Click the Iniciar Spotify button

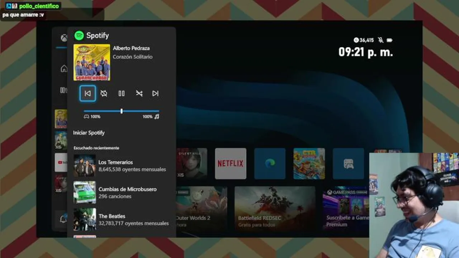point(89,133)
